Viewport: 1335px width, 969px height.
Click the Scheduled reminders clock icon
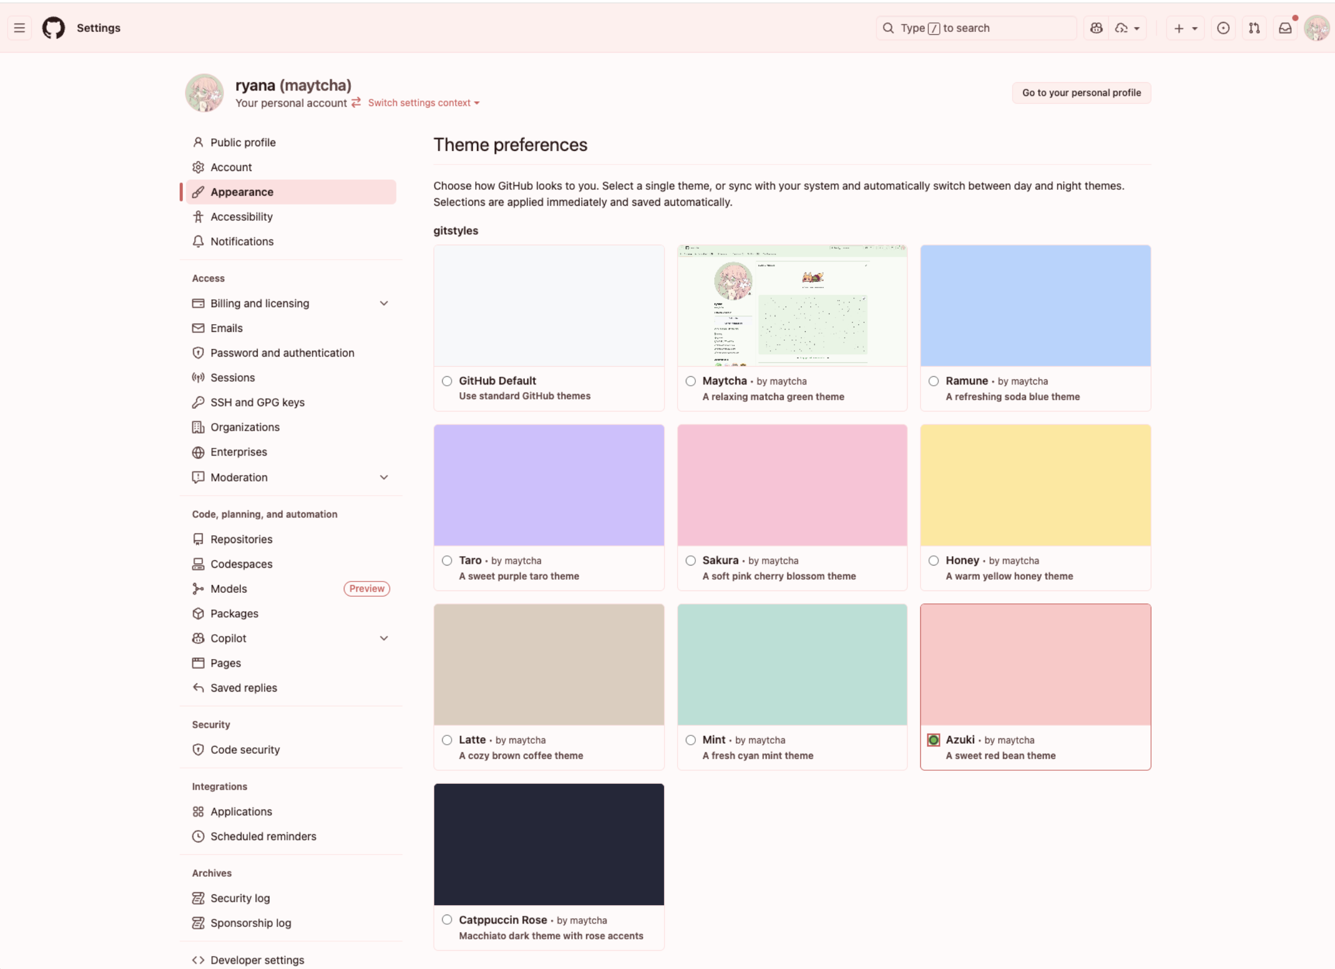[198, 836]
